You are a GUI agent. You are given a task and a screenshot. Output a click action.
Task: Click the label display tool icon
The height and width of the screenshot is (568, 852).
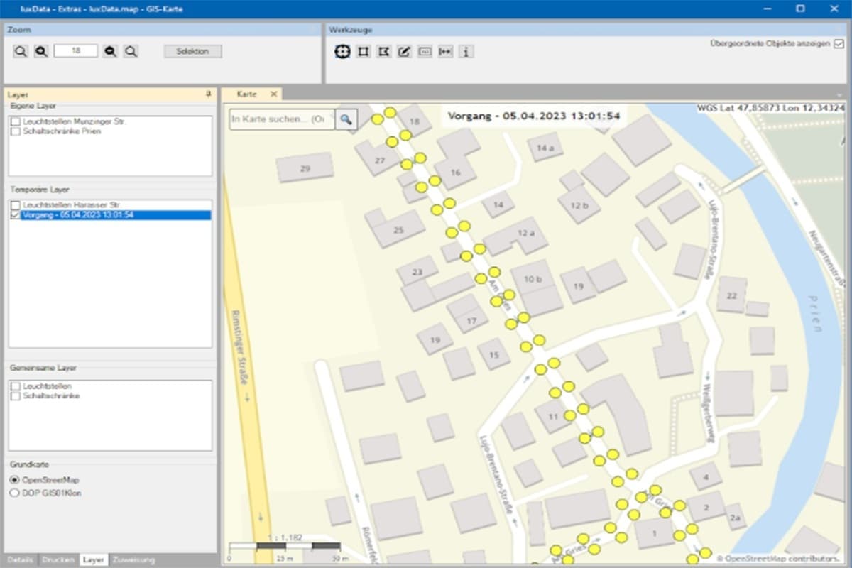425,51
